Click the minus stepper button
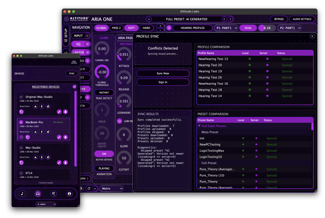The width and height of the screenshot is (325, 218). tap(160, 30)
